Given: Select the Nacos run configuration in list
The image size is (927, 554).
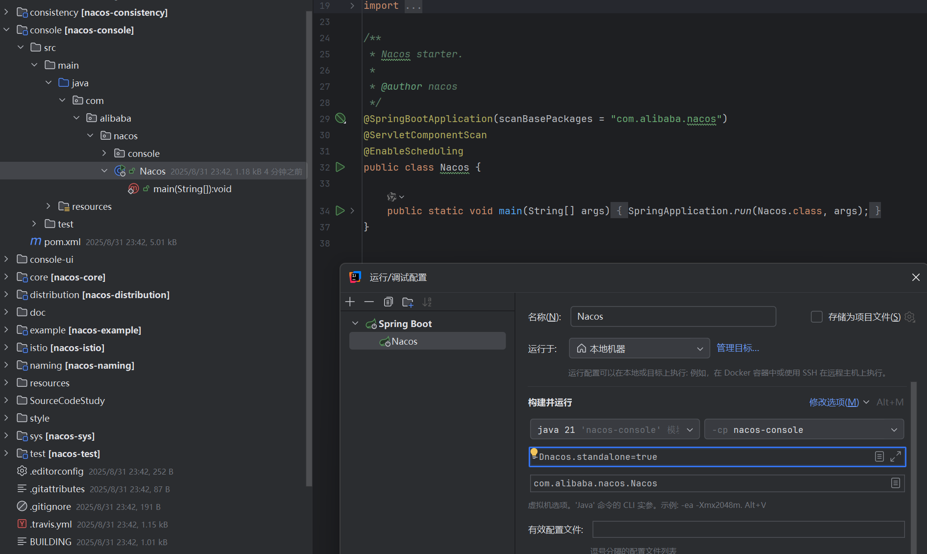Looking at the screenshot, I should coord(404,341).
